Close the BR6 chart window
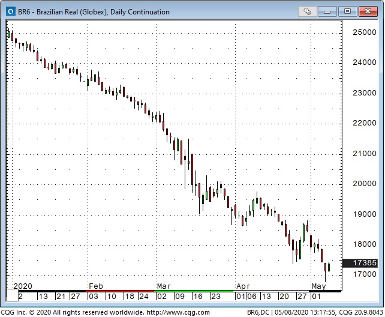Image resolution: width=385 pixels, height=317 pixels. (x=368, y=11)
